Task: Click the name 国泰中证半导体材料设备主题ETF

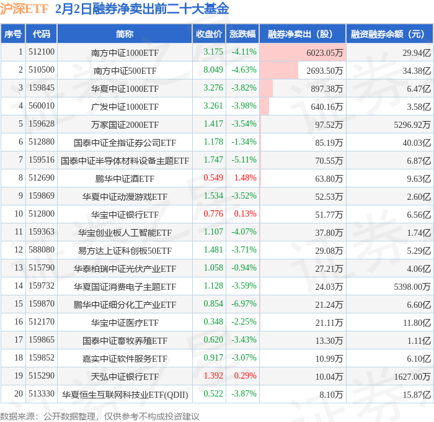Action: (x=125, y=161)
